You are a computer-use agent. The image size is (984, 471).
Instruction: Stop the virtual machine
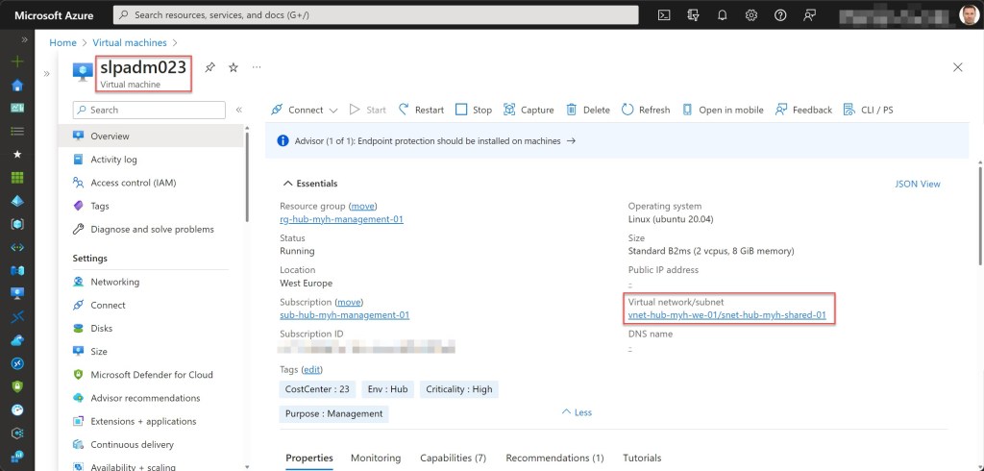point(474,110)
